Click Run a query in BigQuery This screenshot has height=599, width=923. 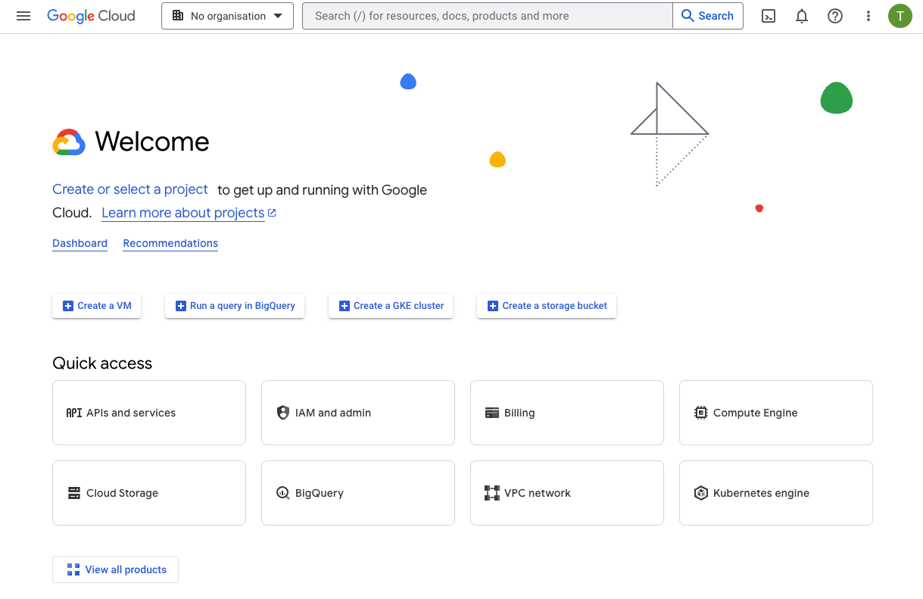(x=235, y=306)
